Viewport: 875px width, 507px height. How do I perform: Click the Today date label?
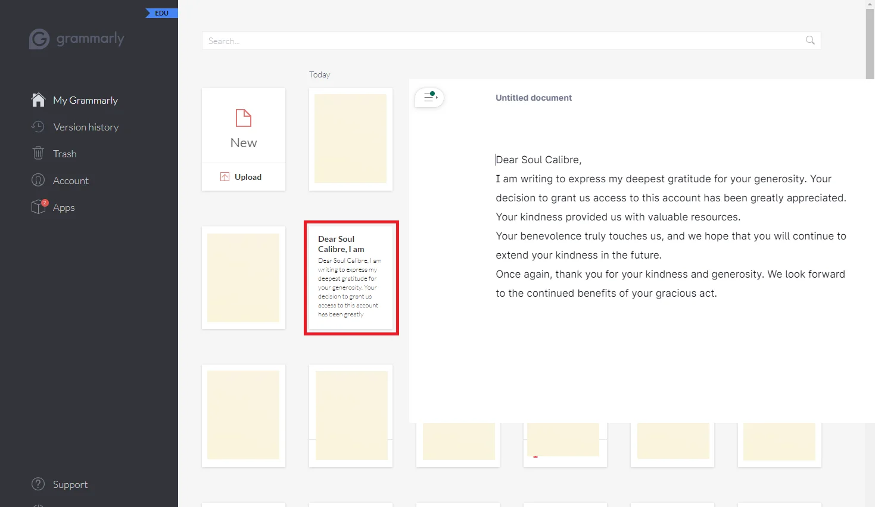coord(319,74)
